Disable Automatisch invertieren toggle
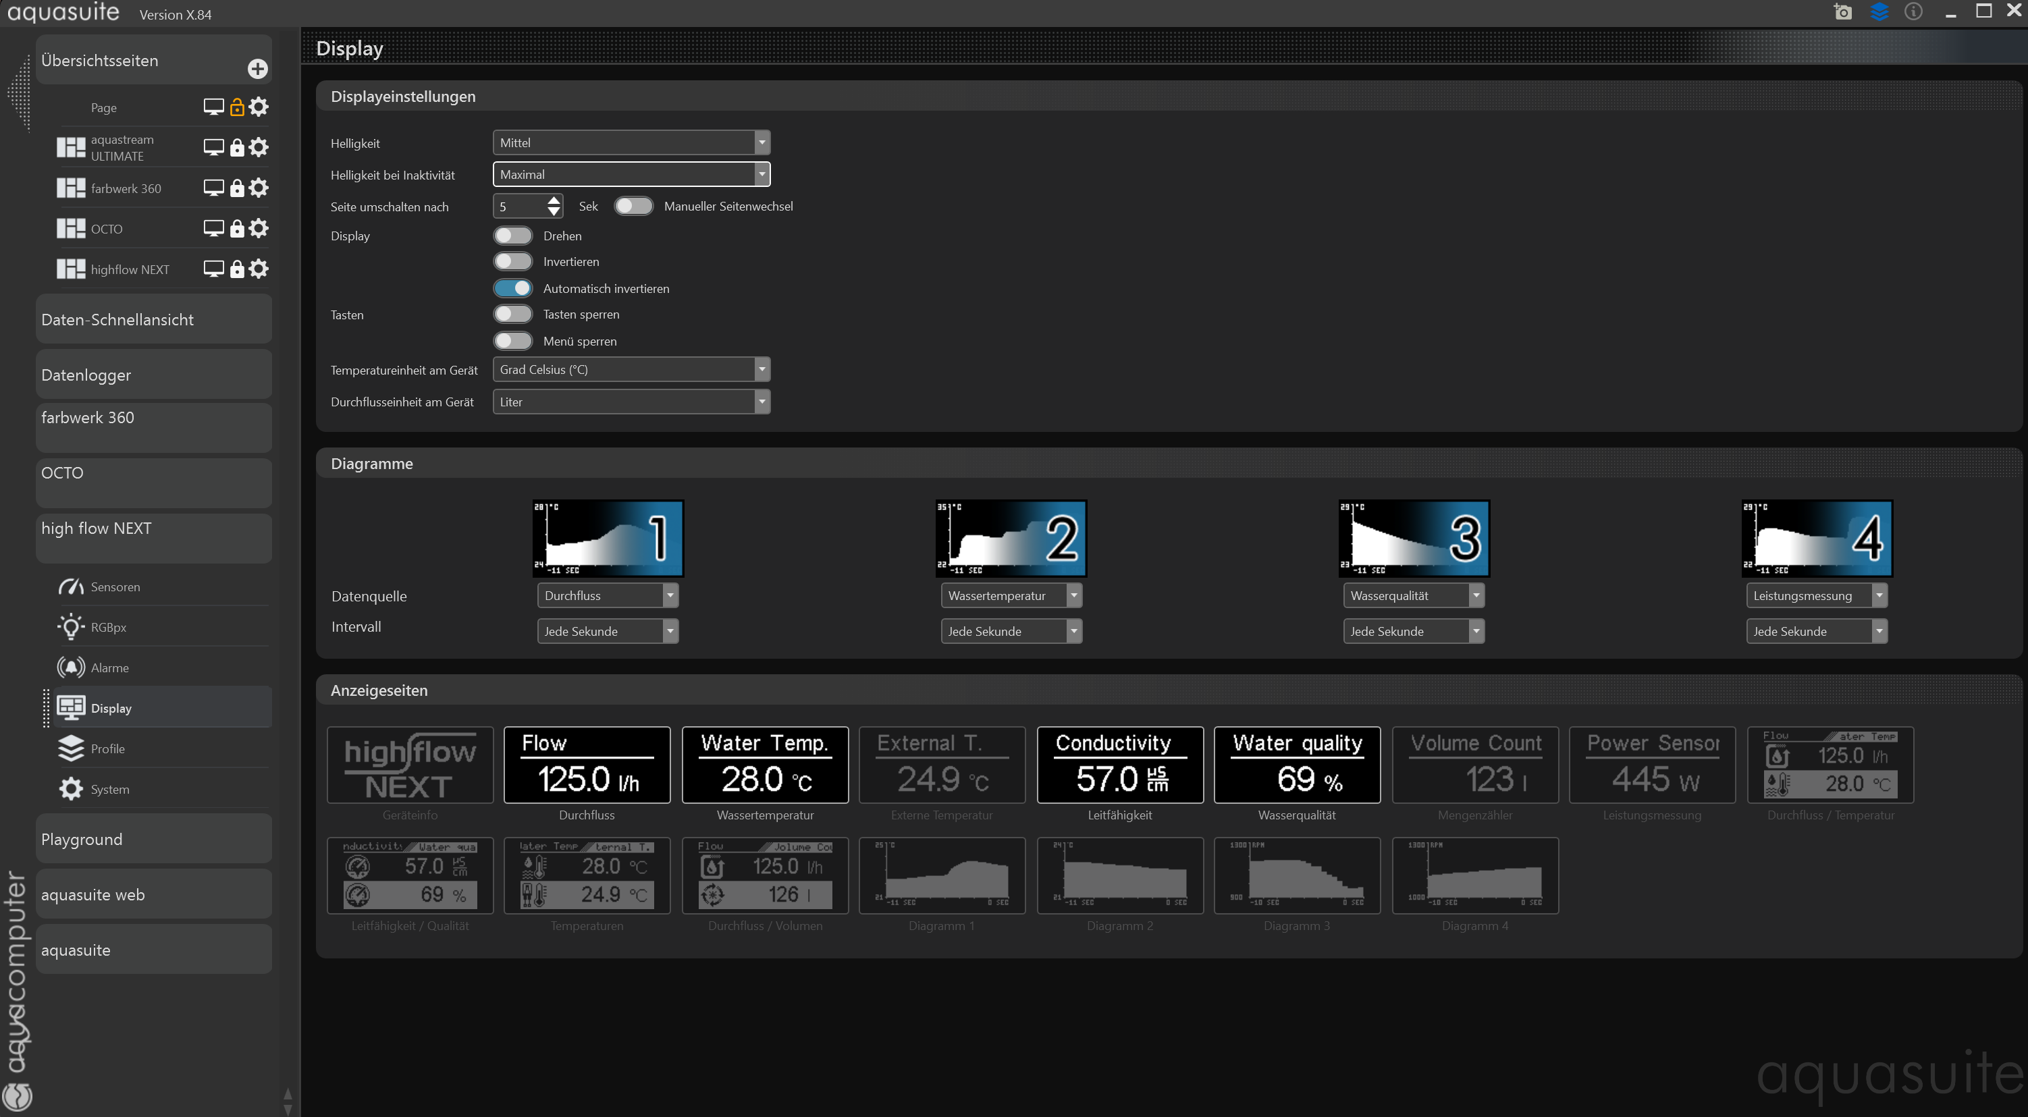Screen dimensions: 2028x1117 click(513, 288)
